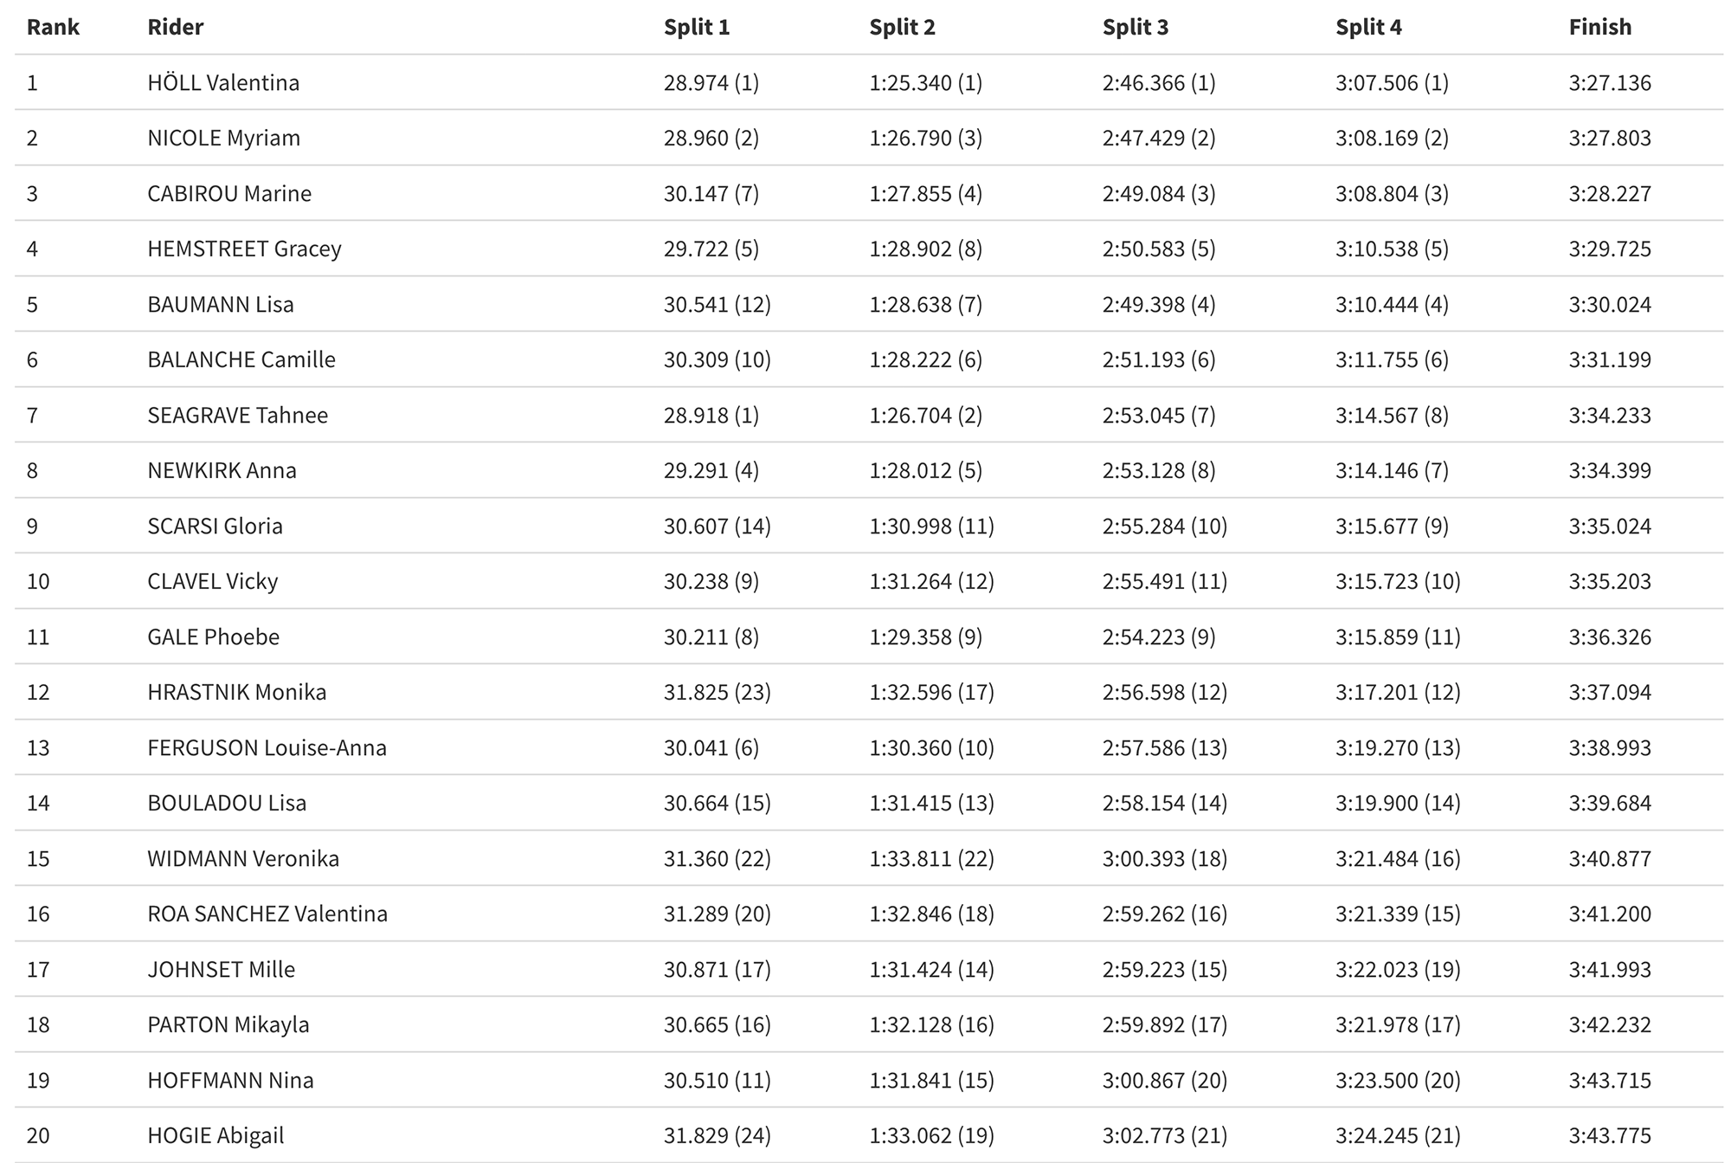
Task: Select HRASTNIK Monika rider name
Action: point(237,692)
